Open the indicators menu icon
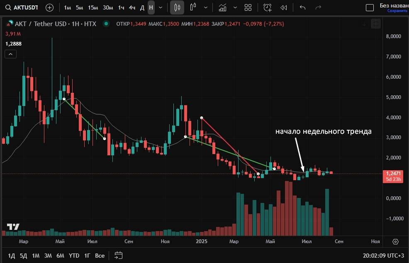The height and width of the screenshot is (263, 409). pyautogui.click(x=223, y=7)
